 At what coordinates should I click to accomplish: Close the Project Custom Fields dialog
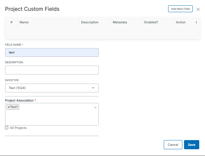[x=198, y=9]
